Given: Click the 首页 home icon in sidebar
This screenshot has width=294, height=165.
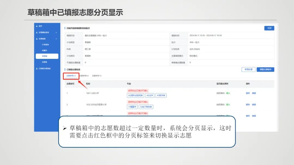Looking at the screenshot, I should point(36,26).
